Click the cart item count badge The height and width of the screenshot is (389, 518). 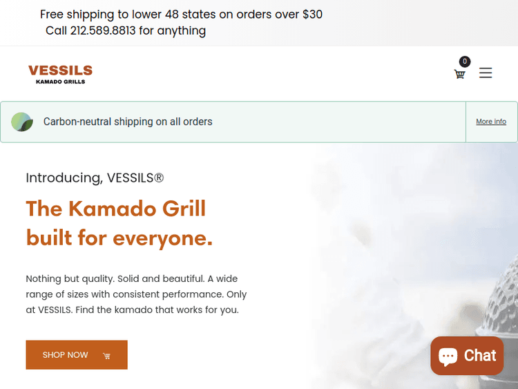(465, 61)
